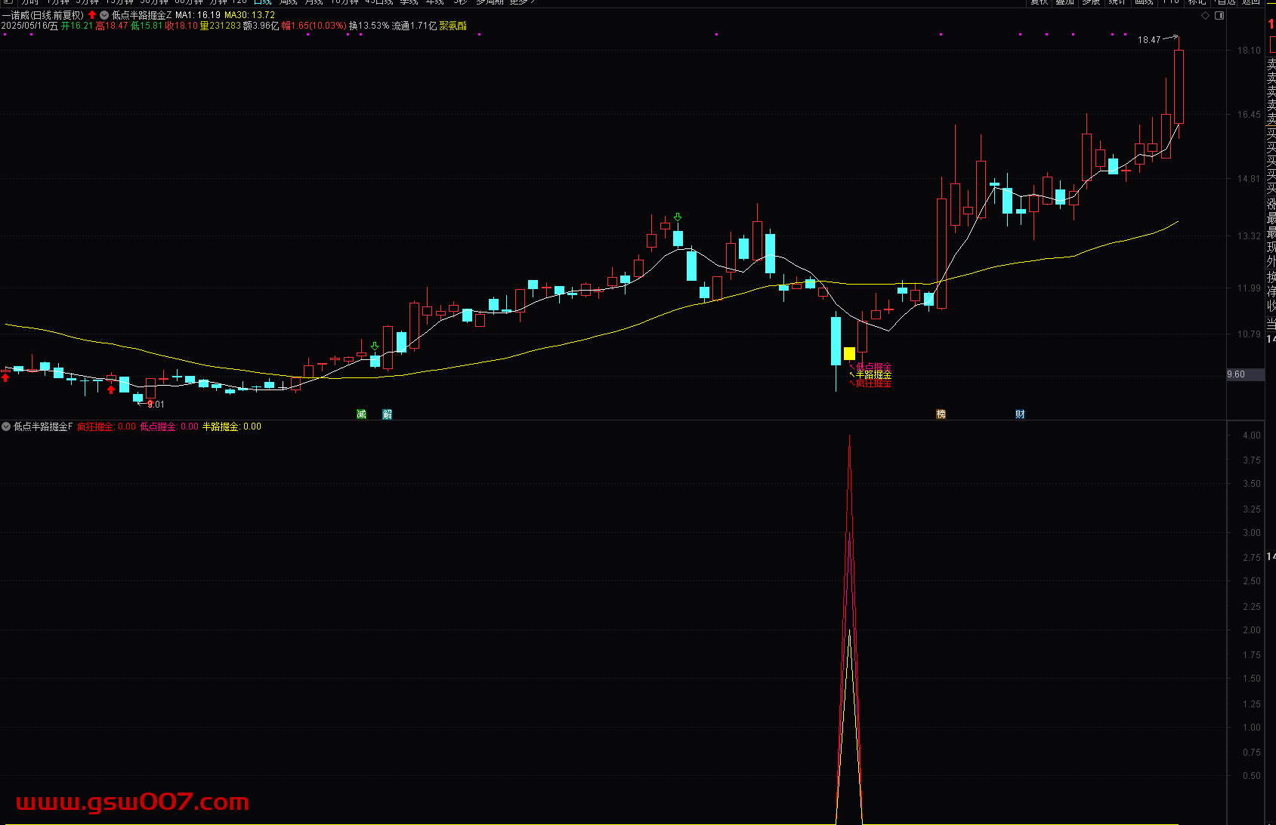
Task: Click the 18.47 high price annotation
Action: (x=1149, y=40)
